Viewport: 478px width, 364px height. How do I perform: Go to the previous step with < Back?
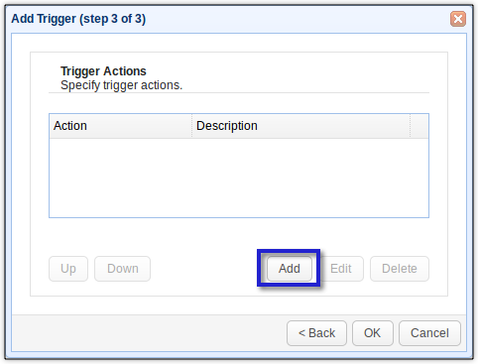[316, 333]
